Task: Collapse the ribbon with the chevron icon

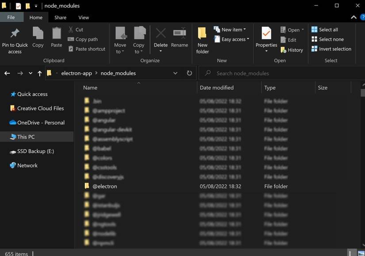Action: click(353, 17)
